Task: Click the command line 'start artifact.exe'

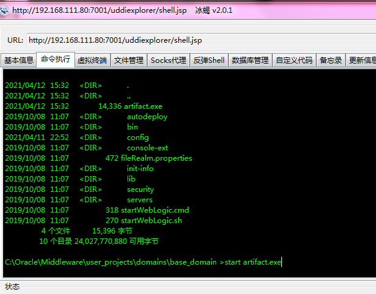Action: coord(253,262)
